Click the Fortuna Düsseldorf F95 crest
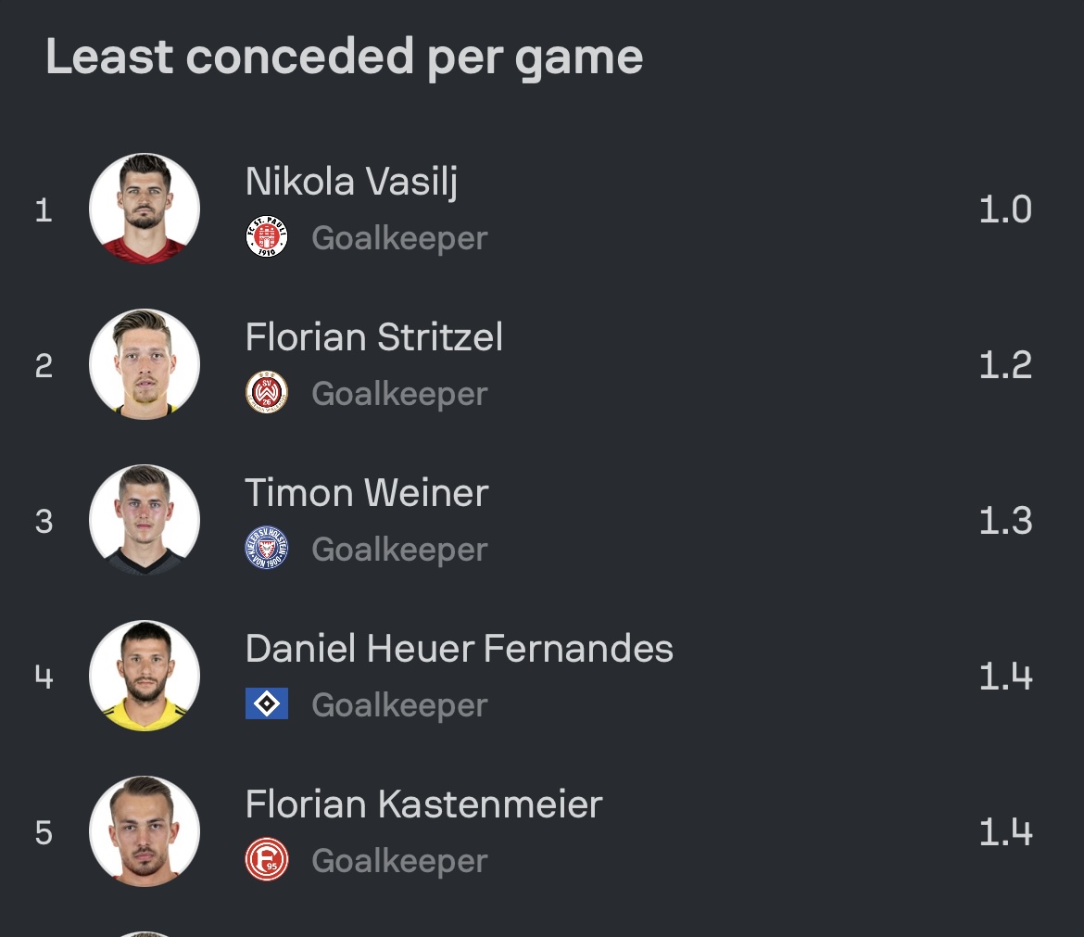 coord(267,859)
